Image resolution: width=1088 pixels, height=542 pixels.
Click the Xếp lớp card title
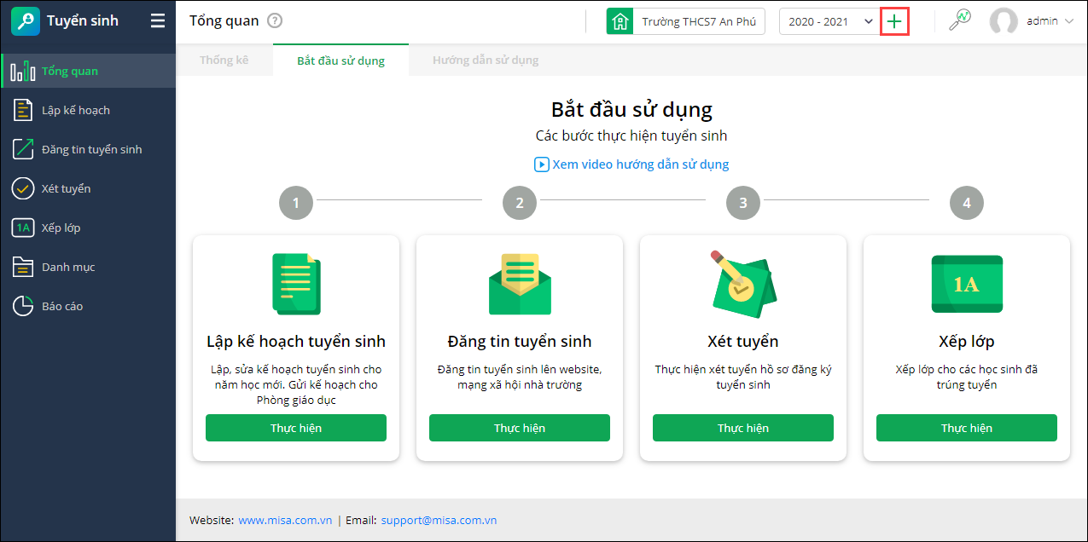pos(967,342)
